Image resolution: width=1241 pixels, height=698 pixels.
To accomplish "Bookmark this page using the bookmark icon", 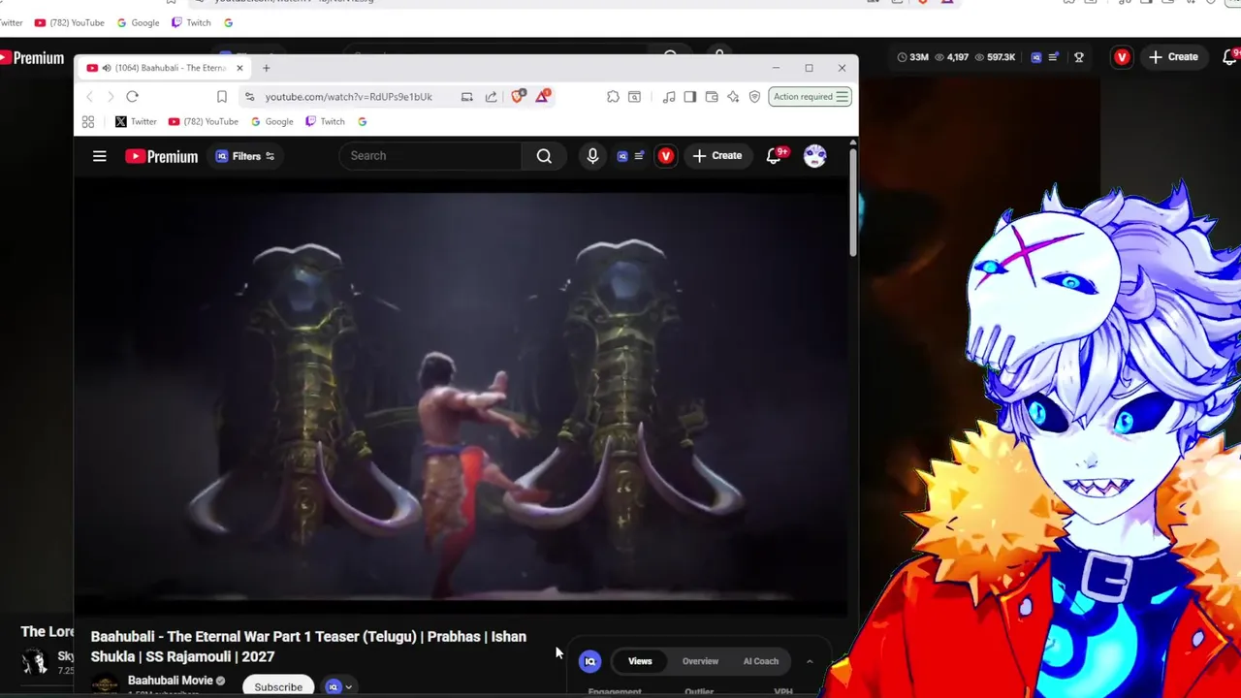I will [x=222, y=96].
